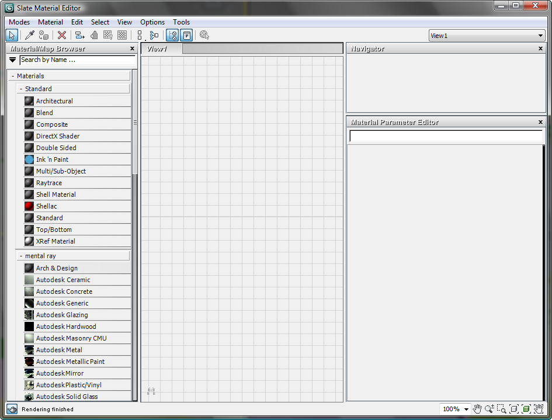The image size is (552, 420).
Task: Click the Move Children toolbar icon
Action: point(80,35)
